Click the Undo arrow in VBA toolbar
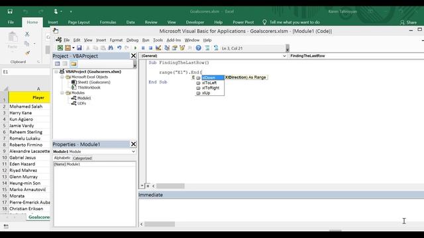424x238 pixels. (x=119, y=48)
